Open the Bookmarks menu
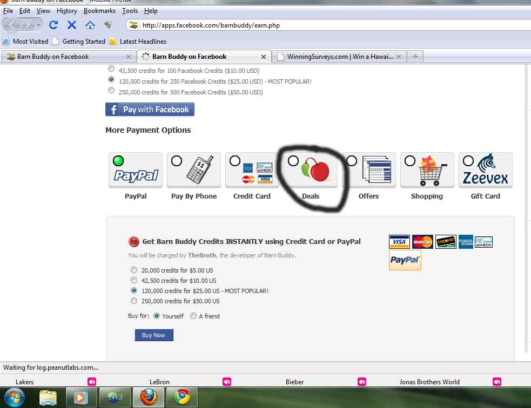Screen dimensions: 531x408 [x=99, y=11]
